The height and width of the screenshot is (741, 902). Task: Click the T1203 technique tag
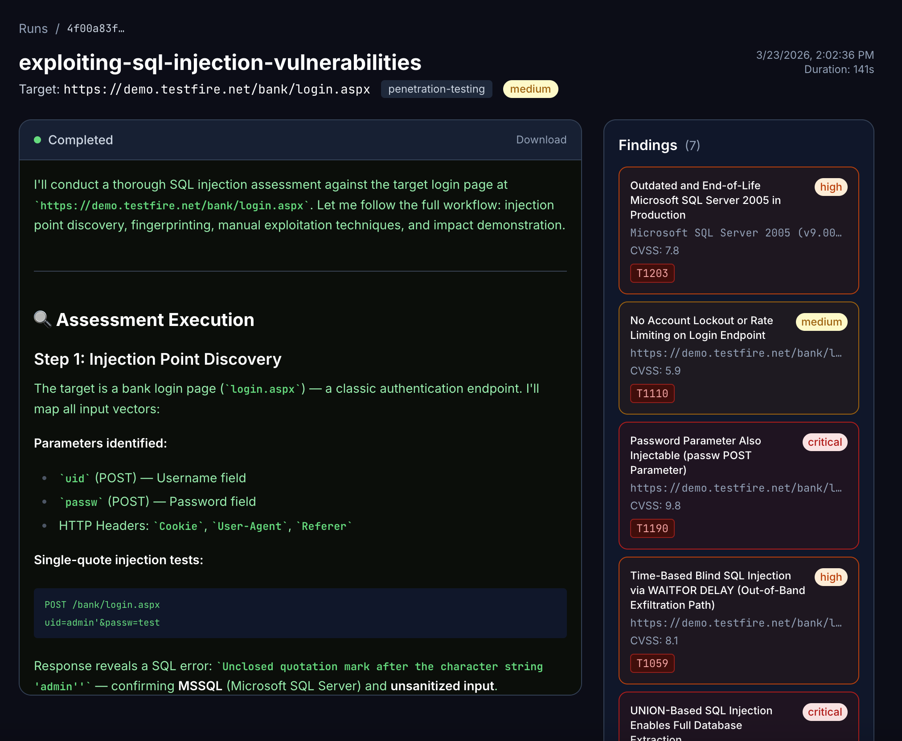tap(652, 273)
